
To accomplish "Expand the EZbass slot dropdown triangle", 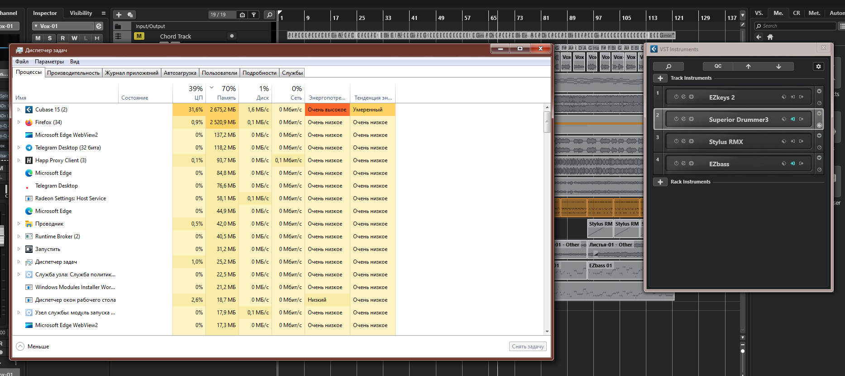I will click(819, 158).
